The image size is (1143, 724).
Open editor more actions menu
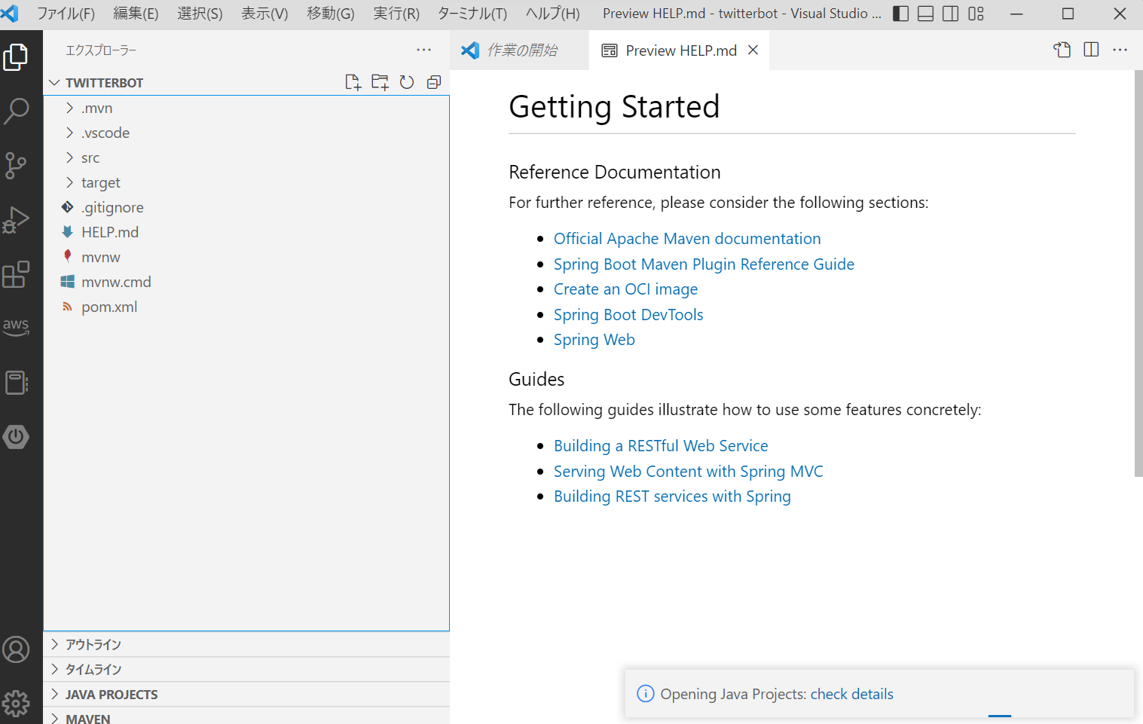[x=1120, y=50]
